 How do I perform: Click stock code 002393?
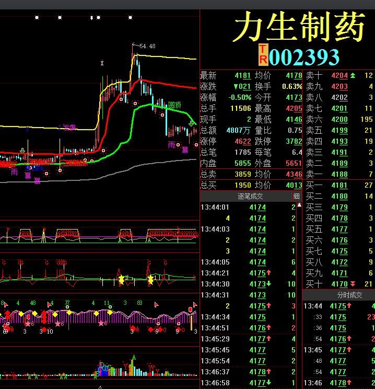(304, 58)
